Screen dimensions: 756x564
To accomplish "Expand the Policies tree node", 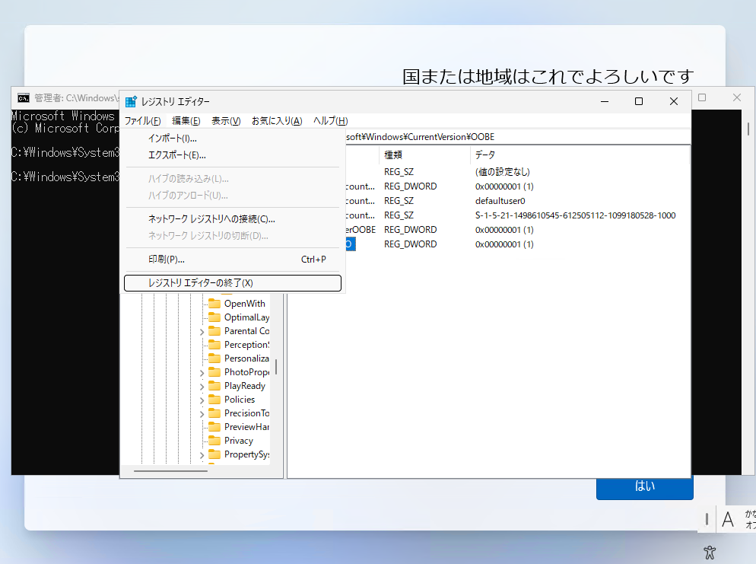I will [202, 400].
